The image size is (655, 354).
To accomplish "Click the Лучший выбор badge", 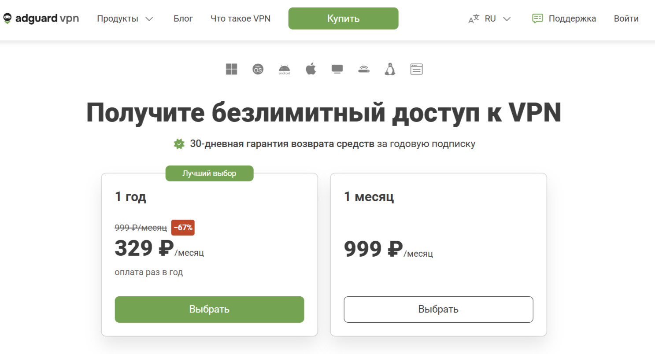I will tap(210, 173).
